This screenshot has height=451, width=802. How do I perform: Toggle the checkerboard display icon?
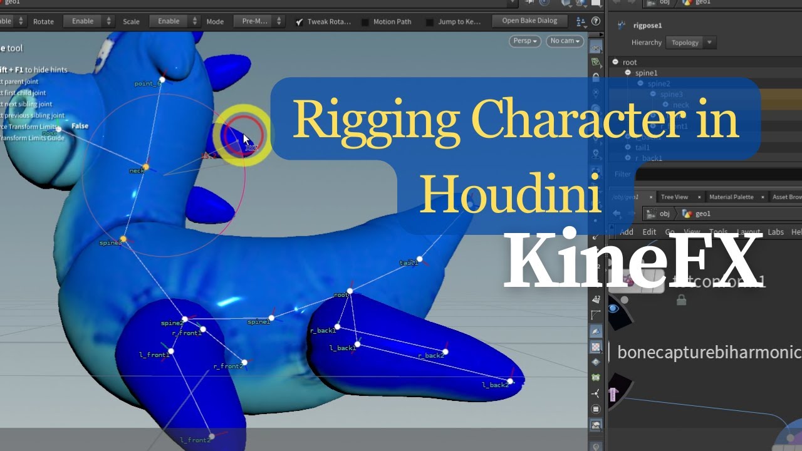pyautogui.click(x=596, y=346)
